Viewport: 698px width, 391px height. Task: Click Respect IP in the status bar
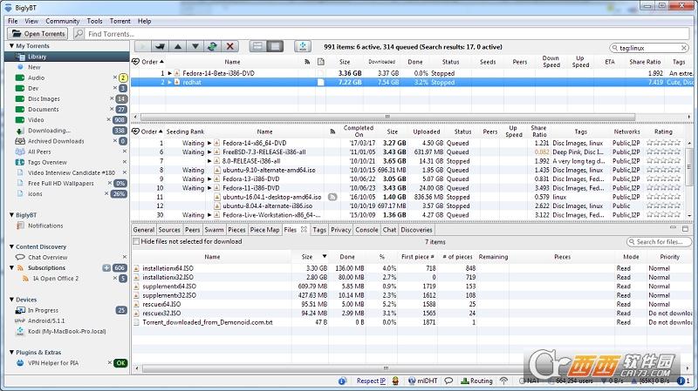click(371, 381)
